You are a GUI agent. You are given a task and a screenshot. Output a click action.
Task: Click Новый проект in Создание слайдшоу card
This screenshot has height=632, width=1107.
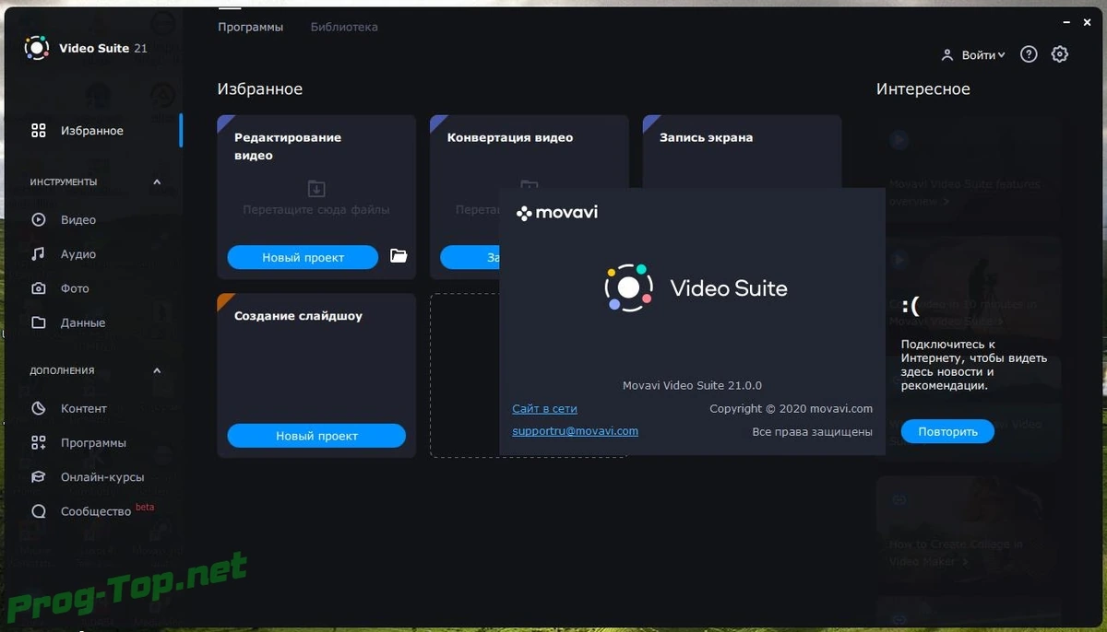[x=316, y=436]
